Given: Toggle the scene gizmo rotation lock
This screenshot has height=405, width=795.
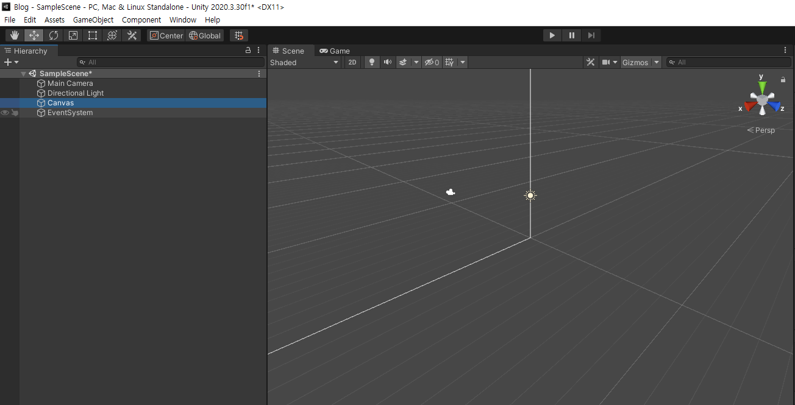Looking at the screenshot, I should click(783, 80).
